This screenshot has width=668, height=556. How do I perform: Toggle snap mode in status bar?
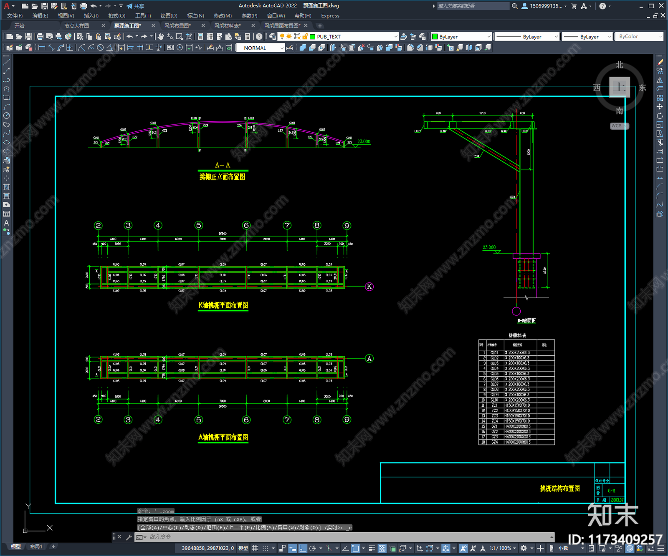tap(265, 548)
